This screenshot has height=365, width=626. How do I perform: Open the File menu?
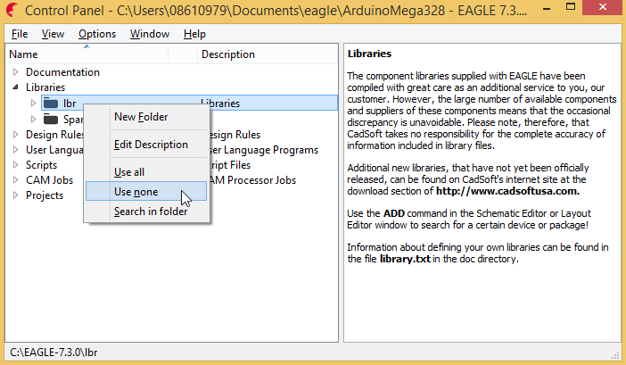point(20,34)
